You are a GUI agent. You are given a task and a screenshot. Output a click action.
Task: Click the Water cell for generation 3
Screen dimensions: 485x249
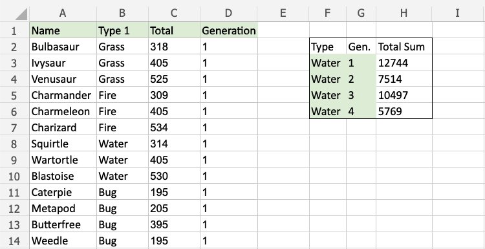pos(328,95)
